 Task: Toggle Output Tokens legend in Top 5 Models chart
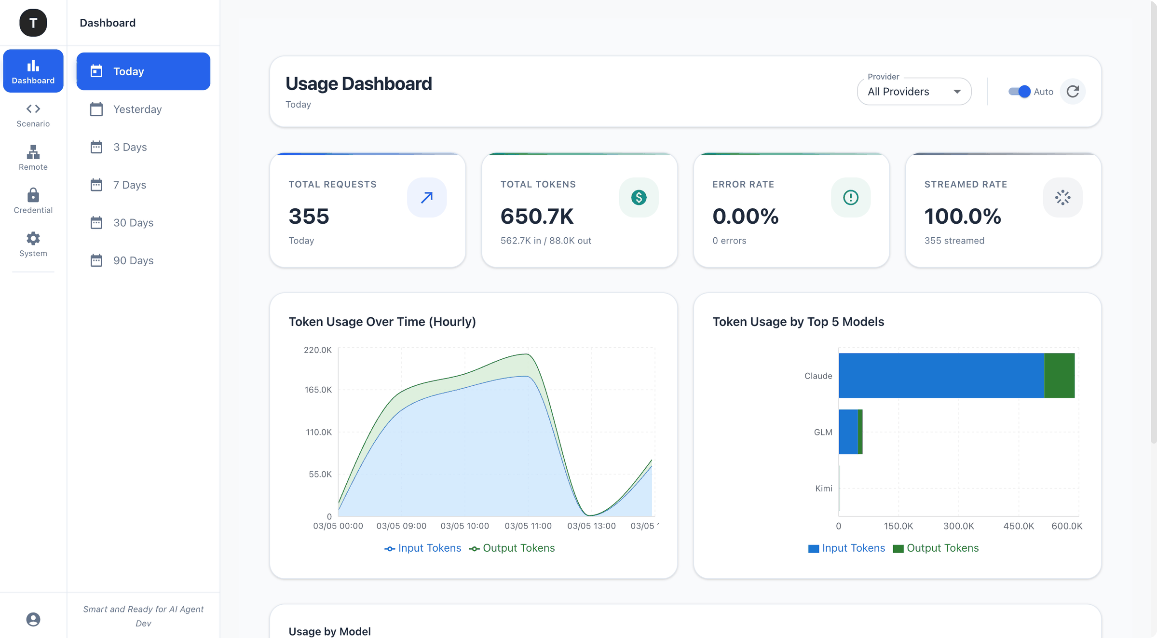click(936, 548)
